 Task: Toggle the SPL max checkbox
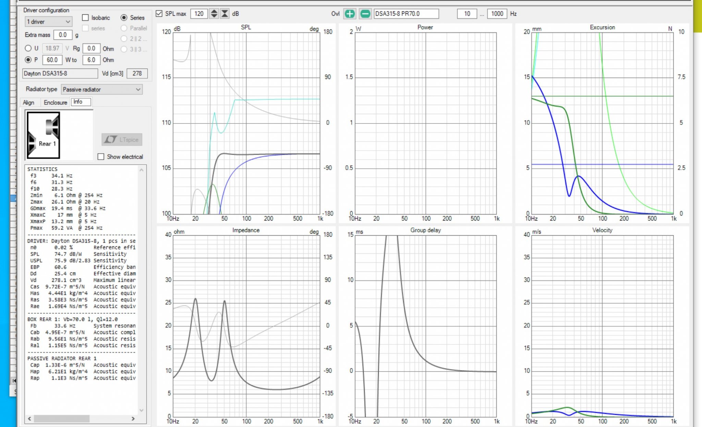[x=159, y=14]
